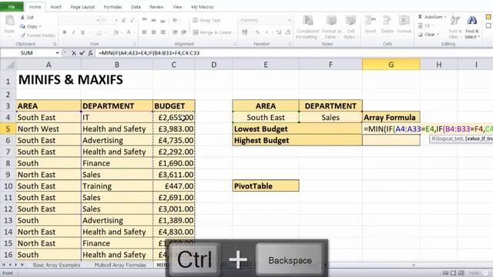The width and height of the screenshot is (493, 277).
Task: Click cell E4 containing South East
Action: tap(266, 118)
